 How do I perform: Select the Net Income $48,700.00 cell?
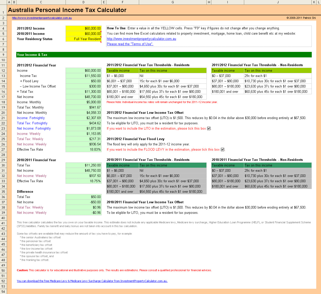pos(84,97)
